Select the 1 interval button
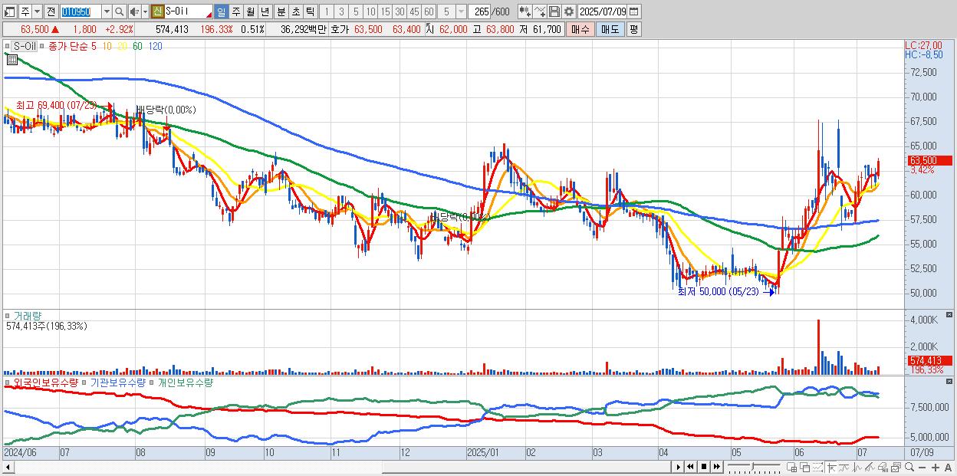Viewport: 957px width, 476px height. [x=326, y=11]
